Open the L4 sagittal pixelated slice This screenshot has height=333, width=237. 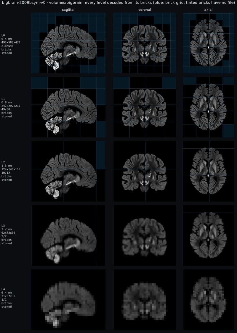[68, 300]
